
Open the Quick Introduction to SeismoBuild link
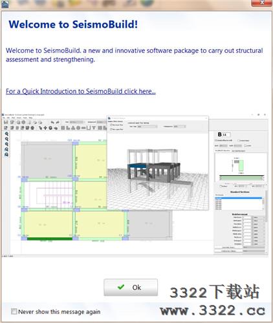(81, 91)
